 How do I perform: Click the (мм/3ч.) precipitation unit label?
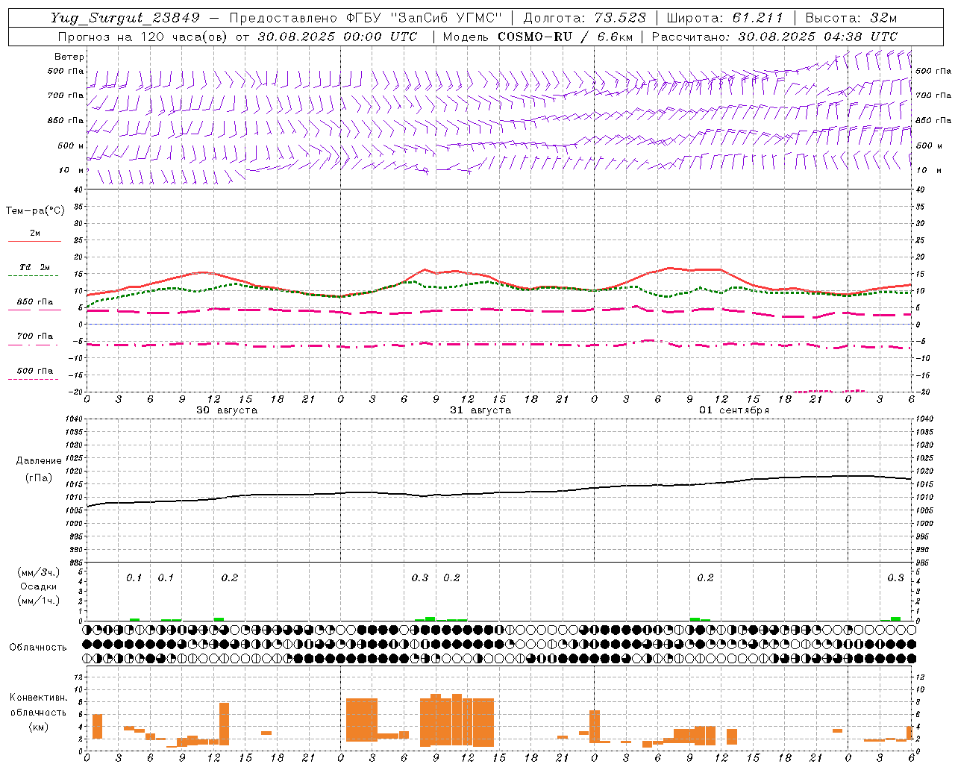coord(39,572)
